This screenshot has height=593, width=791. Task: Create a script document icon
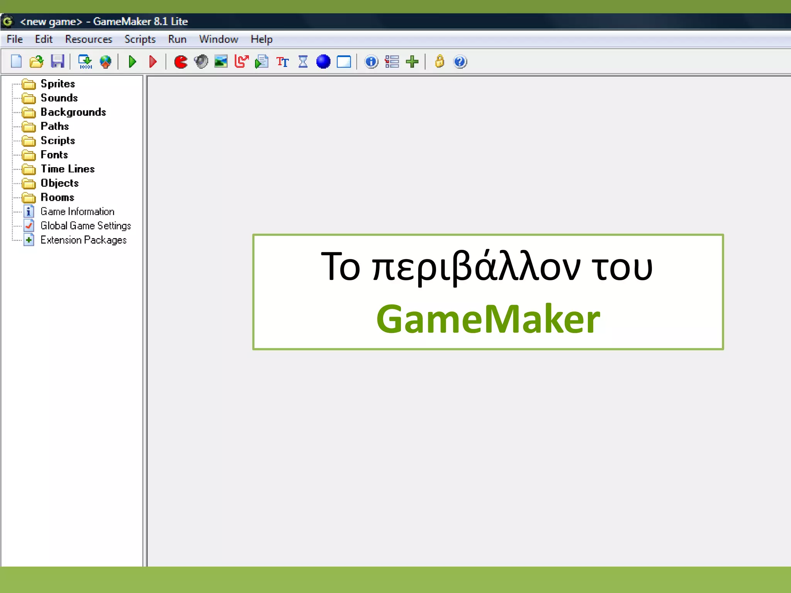(261, 61)
